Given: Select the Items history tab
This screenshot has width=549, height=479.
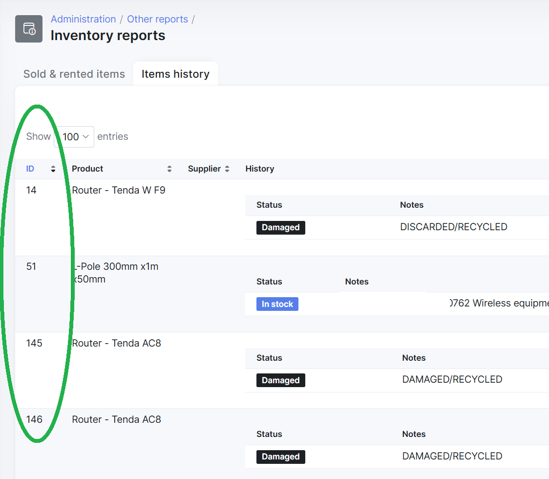Looking at the screenshot, I should pos(175,74).
